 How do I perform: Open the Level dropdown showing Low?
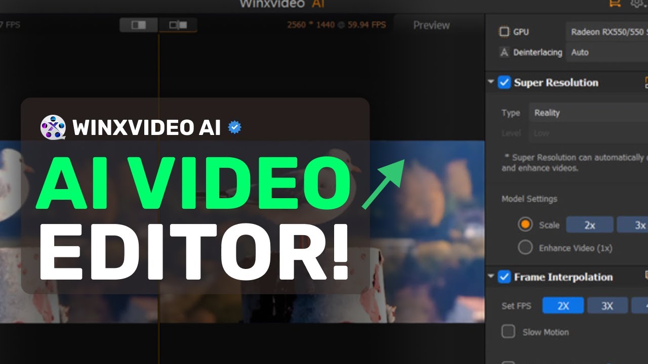click(x=588, y=133)
